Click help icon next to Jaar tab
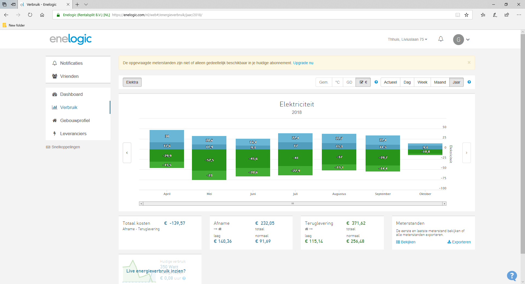The width and height of the screenshot is (525, 284). 469,82
